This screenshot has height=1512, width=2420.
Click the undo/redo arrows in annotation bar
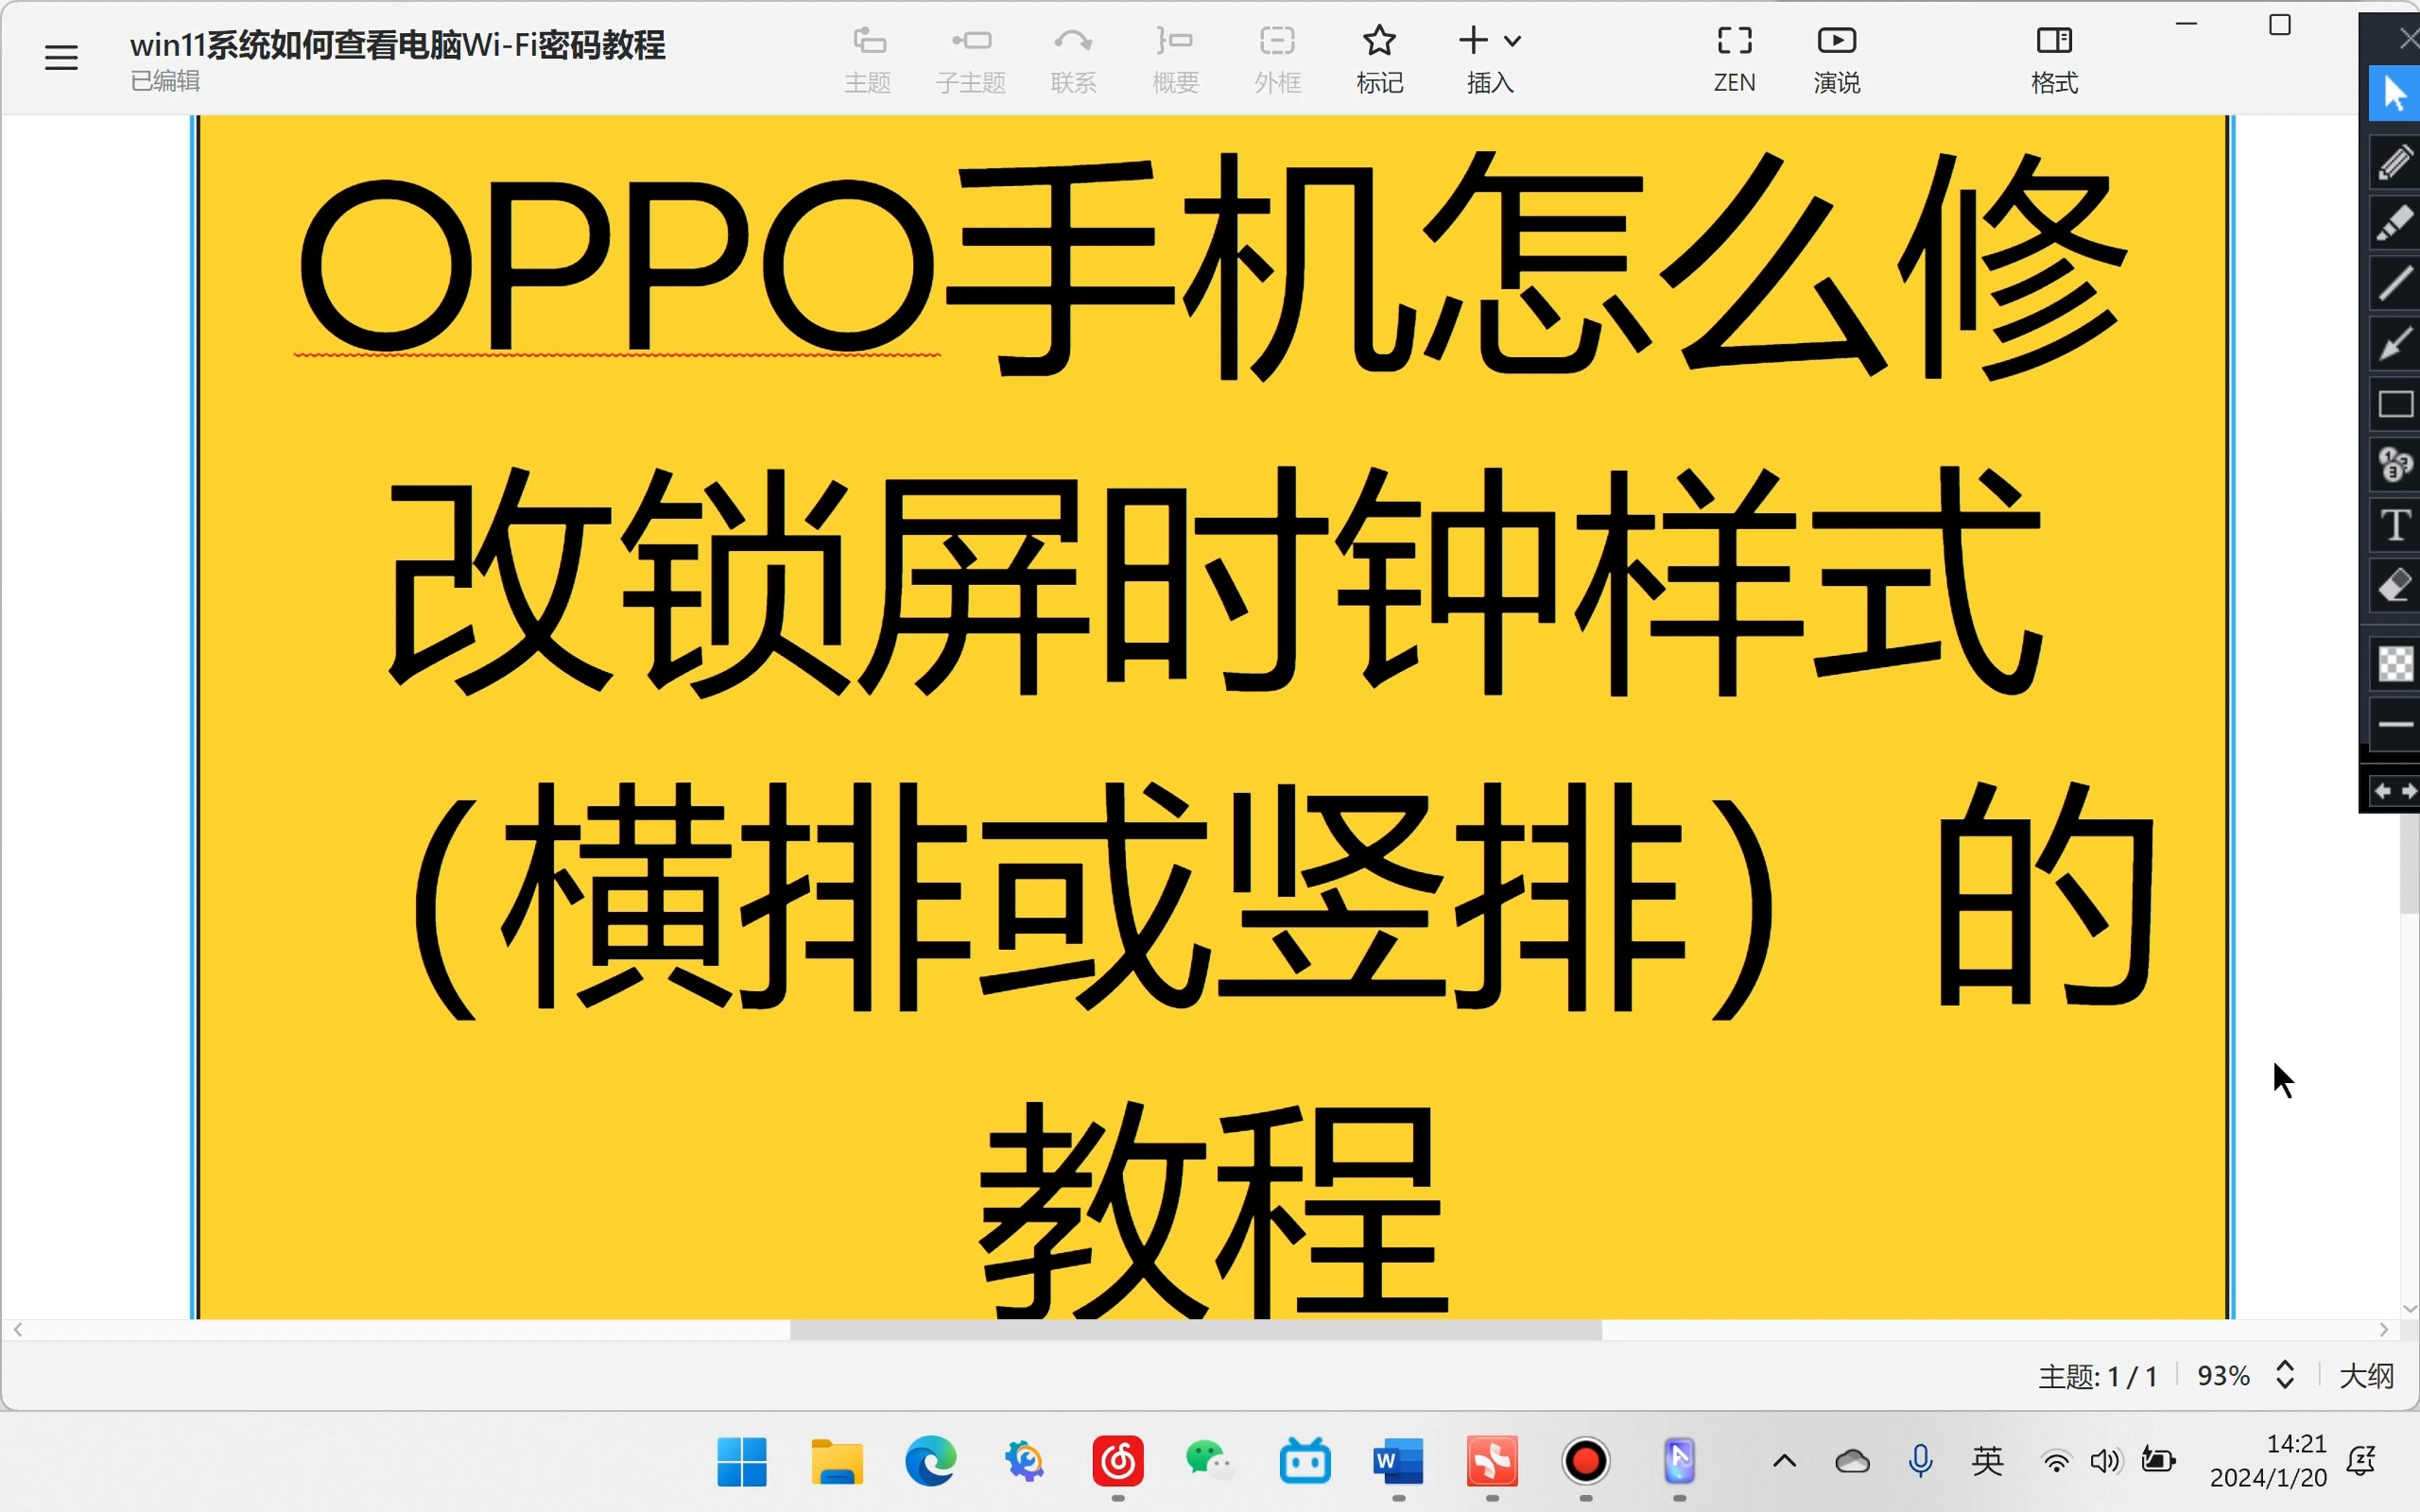click(x=2395, y=791)
